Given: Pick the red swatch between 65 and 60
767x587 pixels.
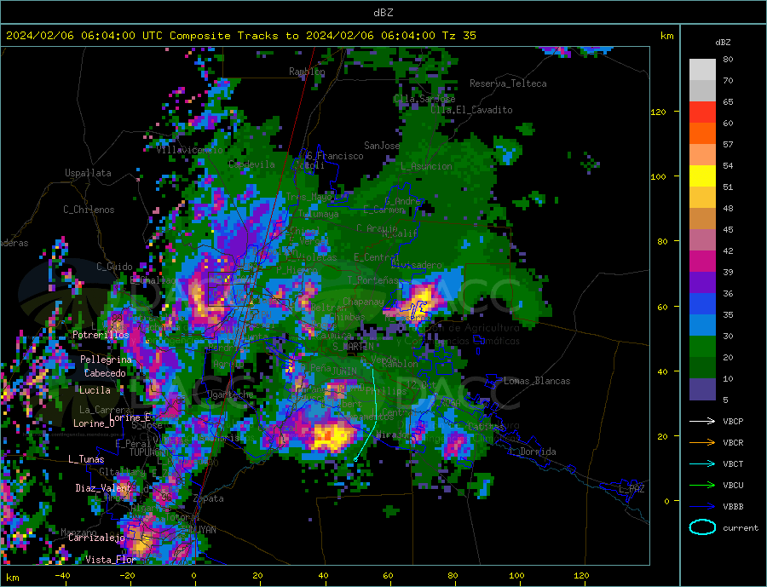Looking at the screenshot, I should [x=702, y=112].
